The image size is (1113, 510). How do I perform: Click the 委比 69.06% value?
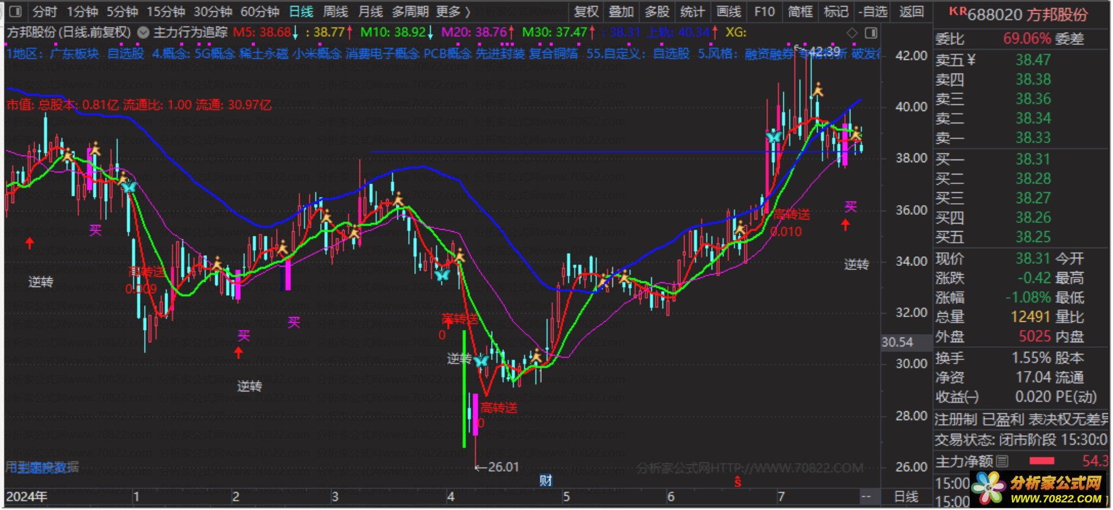1027,39
